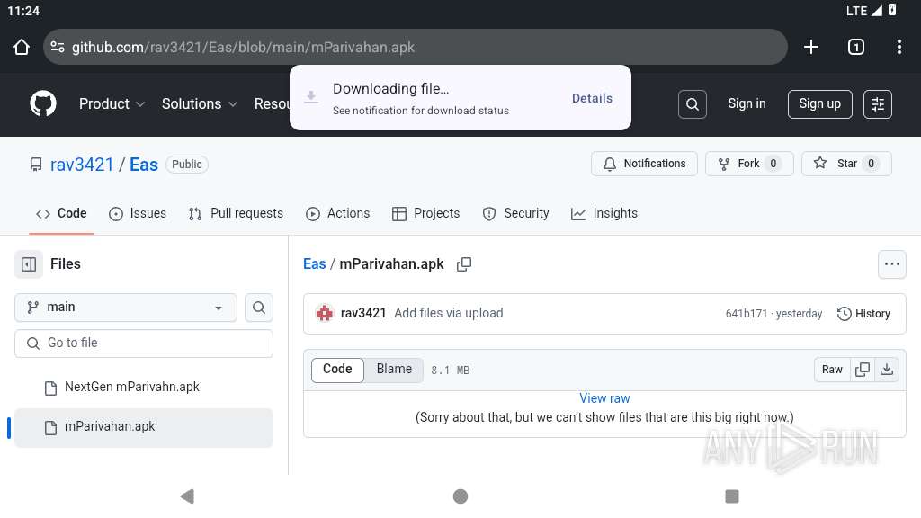Click rav3421 author name in commit row
921x518 pixels.
tap(363, 313)
